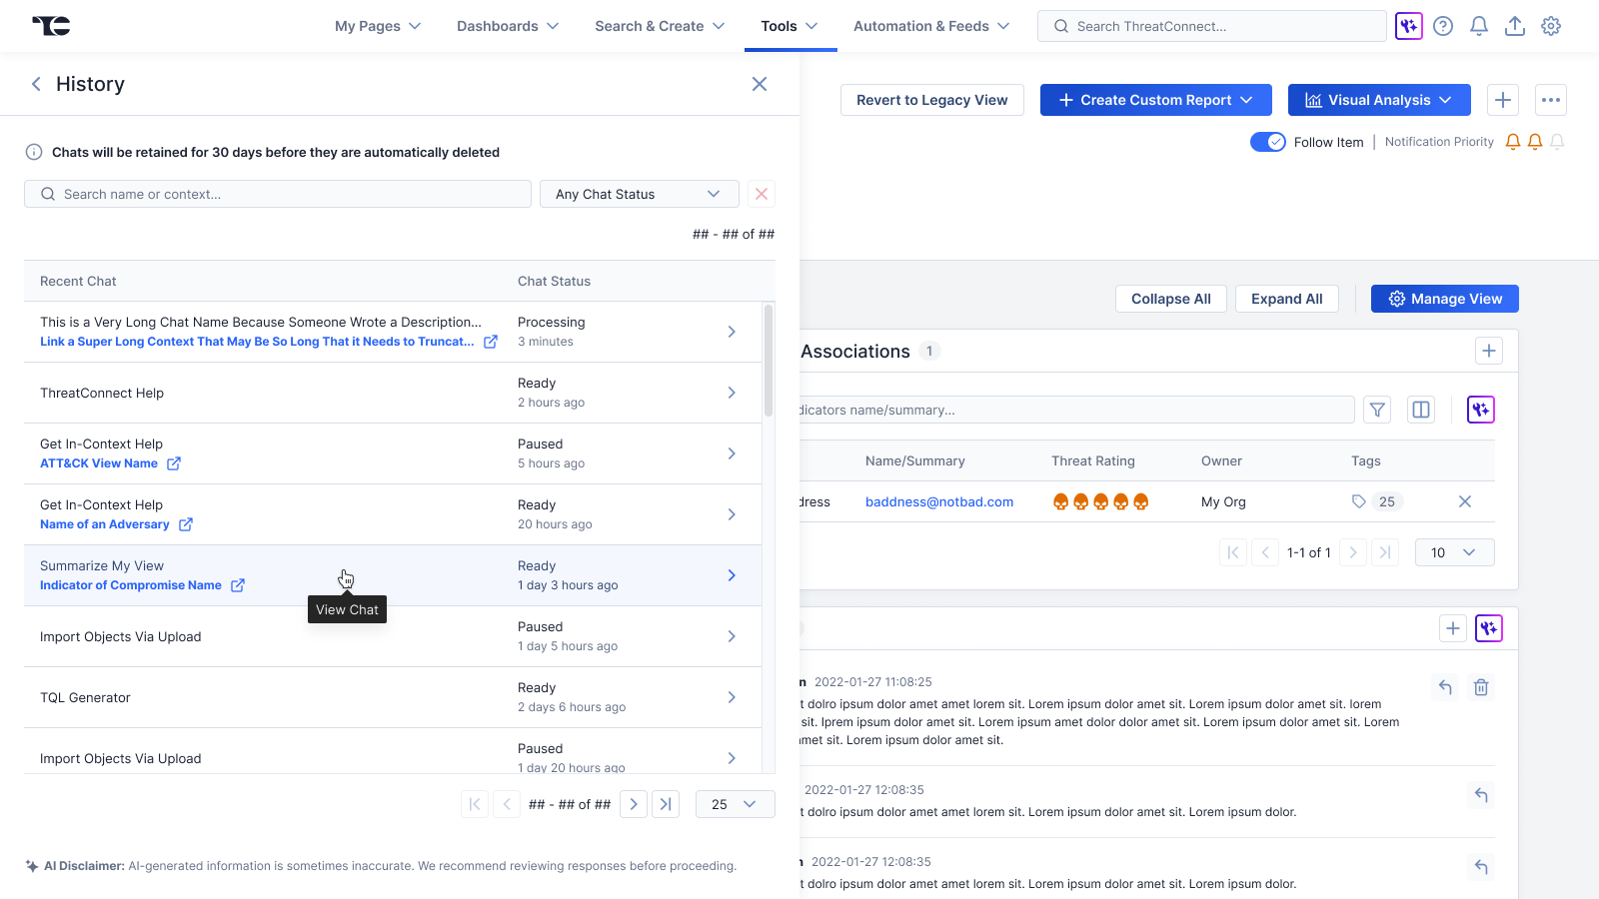1599x899 pixels.
Task: Open the settings gear icon
Action: [x=1551, y=26]
